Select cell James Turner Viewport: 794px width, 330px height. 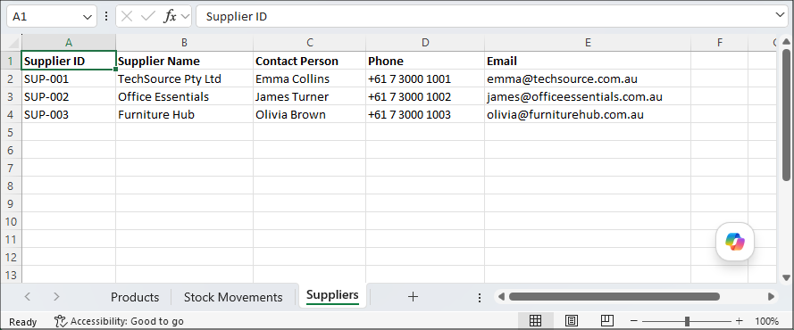(309, 96)
